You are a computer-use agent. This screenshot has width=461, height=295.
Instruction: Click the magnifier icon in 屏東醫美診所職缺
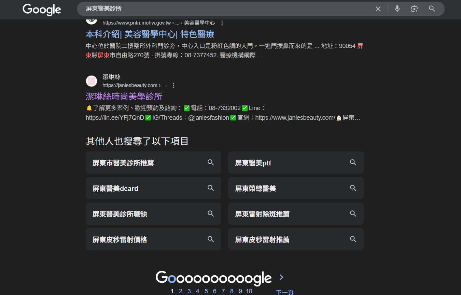[211, 213]
